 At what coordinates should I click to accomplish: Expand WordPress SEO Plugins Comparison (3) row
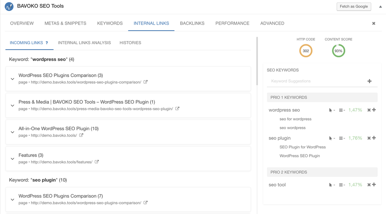click(12, 79)
